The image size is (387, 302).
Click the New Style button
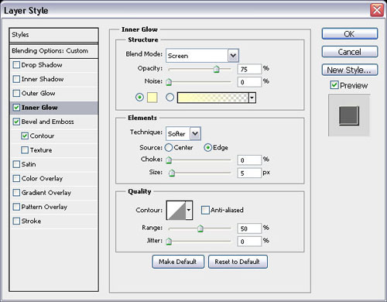tap(350, 70)
